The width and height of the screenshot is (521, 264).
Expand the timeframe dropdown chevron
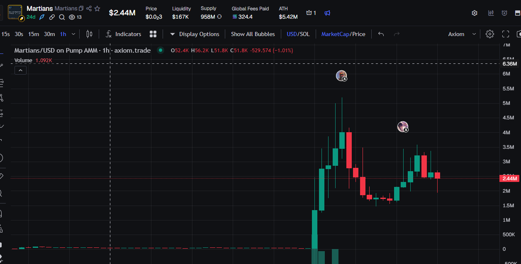73,34
